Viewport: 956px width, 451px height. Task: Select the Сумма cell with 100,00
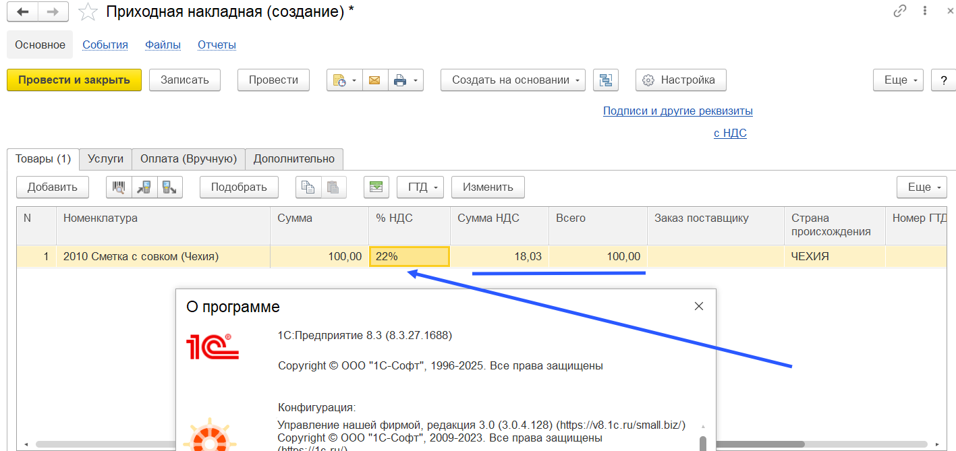tap(319, 257)
